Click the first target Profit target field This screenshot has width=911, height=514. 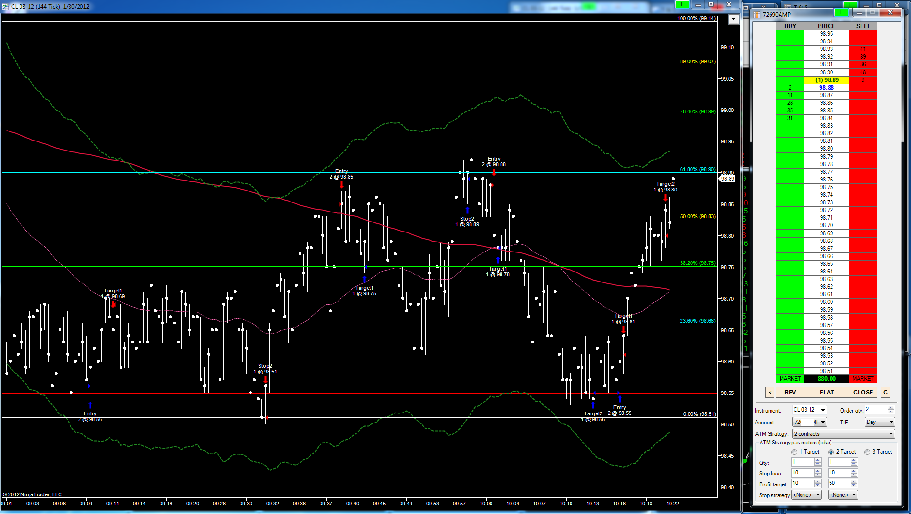click(x=803, y=484)
